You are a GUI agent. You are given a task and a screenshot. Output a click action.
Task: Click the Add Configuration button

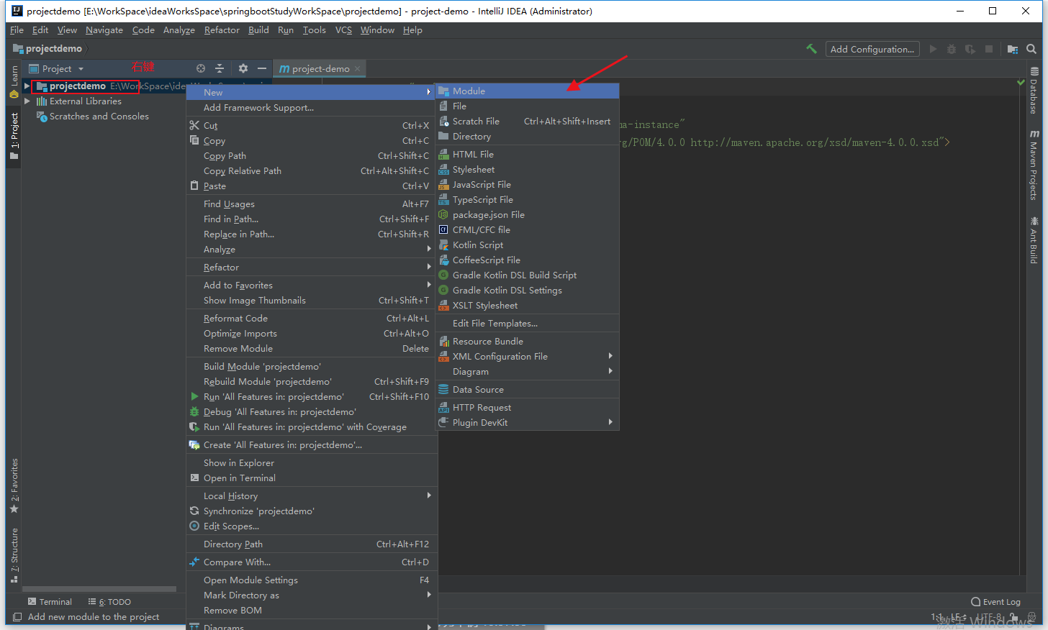[872, 49]
